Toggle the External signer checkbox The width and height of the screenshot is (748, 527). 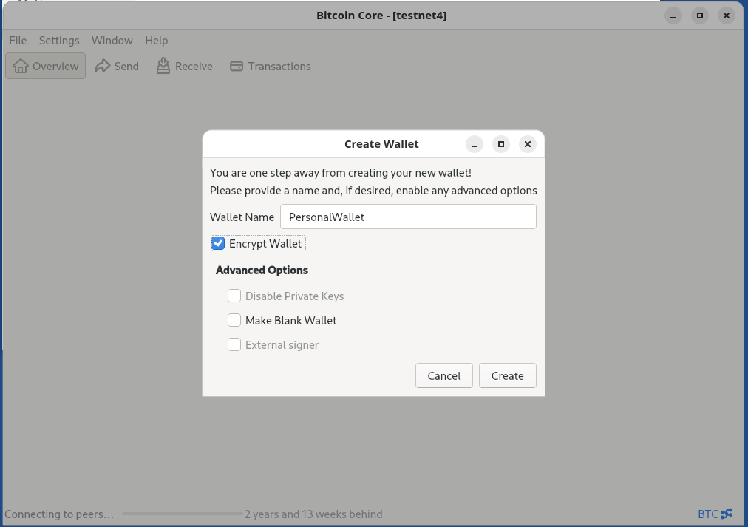point(234,344)
